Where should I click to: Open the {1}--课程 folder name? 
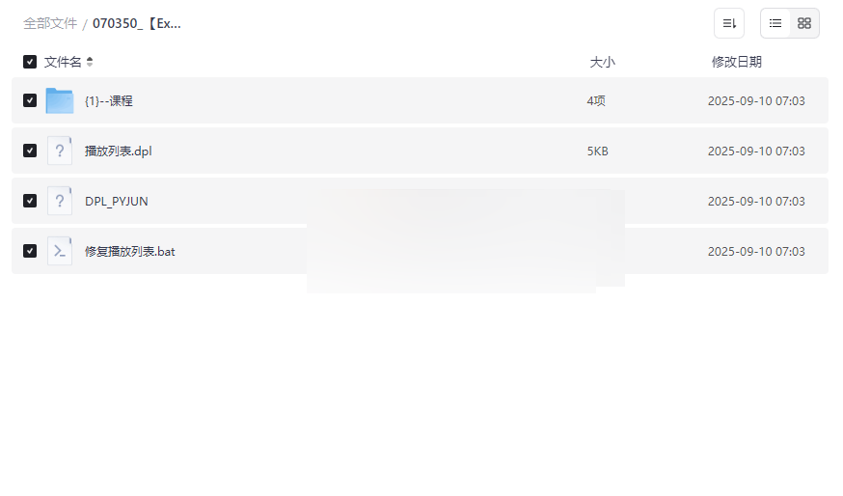pyautogui.click(x=109, y=100)
